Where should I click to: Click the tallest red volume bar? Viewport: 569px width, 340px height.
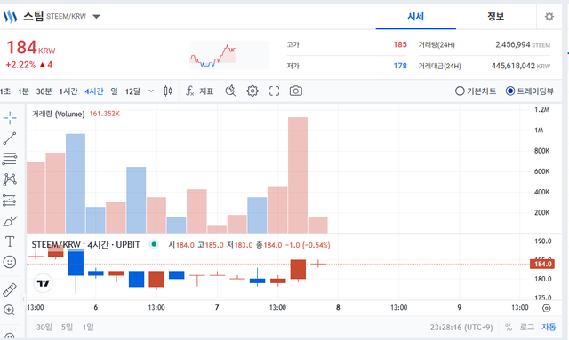pos(298,176)
